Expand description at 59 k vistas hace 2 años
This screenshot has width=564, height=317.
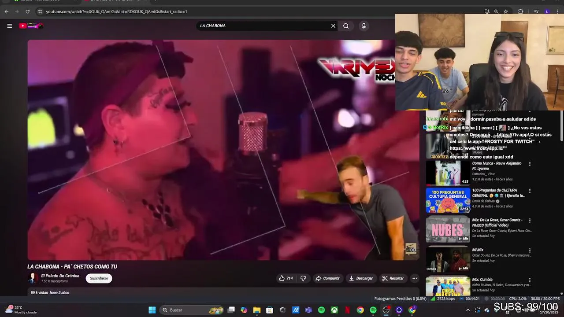tap(50, 293)
